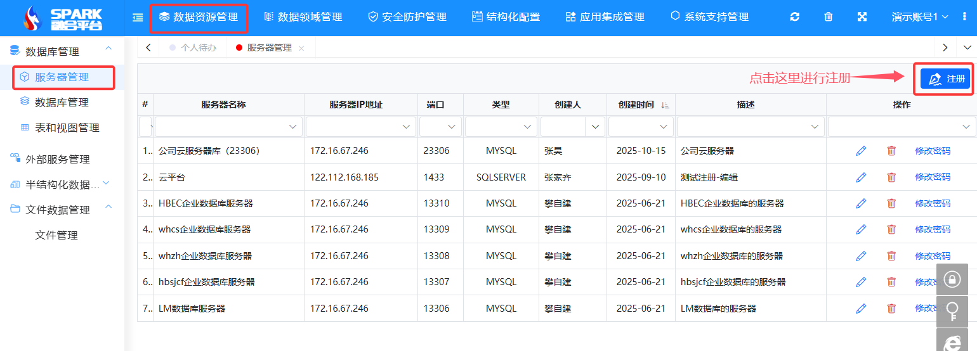Open the 应用集成管理 top menu
977x351 pixels.
click(605, 17)
